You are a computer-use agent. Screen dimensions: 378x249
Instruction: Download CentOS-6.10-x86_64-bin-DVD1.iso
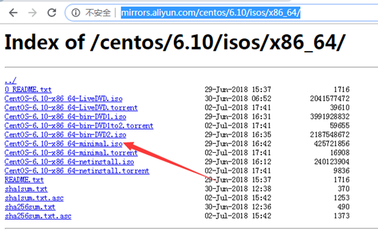(x=66, y=117)
